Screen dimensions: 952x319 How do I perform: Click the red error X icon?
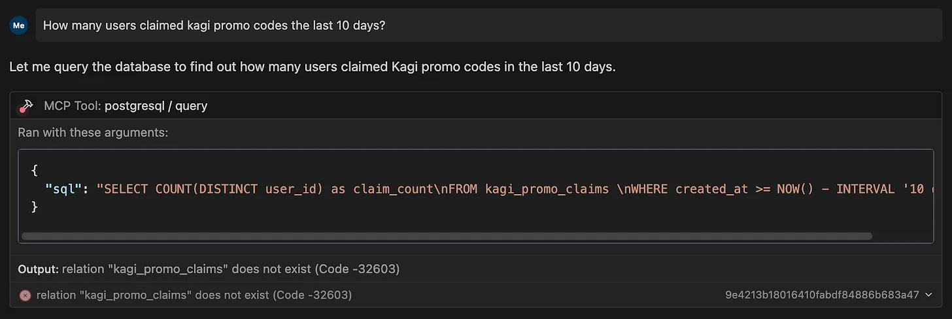coord(25,295)
